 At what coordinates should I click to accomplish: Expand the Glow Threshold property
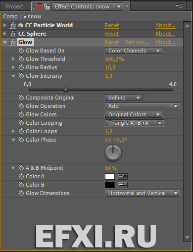[13, 59]
